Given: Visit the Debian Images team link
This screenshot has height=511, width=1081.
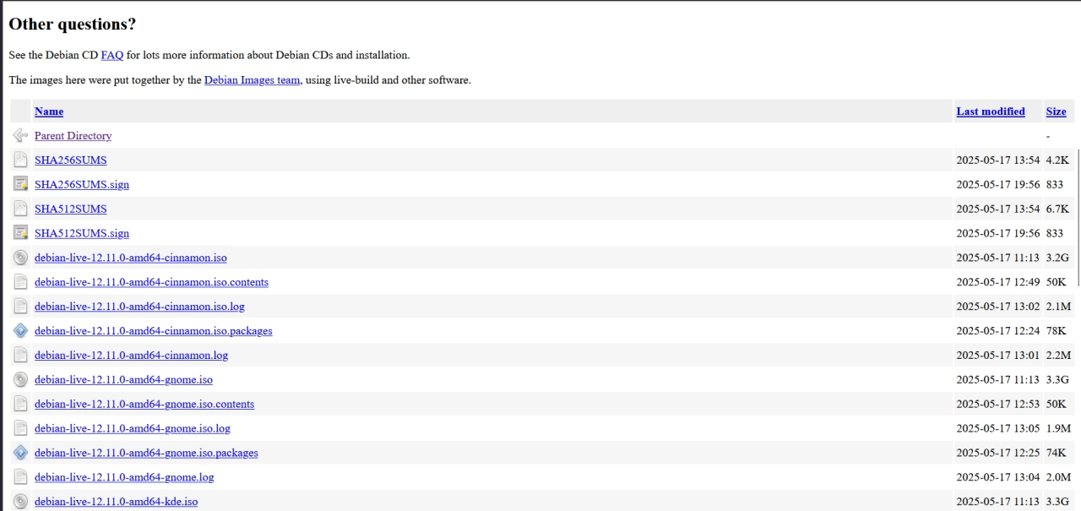Looking at the screenshot, I should pos(252,80).
